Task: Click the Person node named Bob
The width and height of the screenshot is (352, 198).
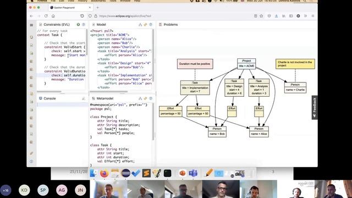Action: 217,132
